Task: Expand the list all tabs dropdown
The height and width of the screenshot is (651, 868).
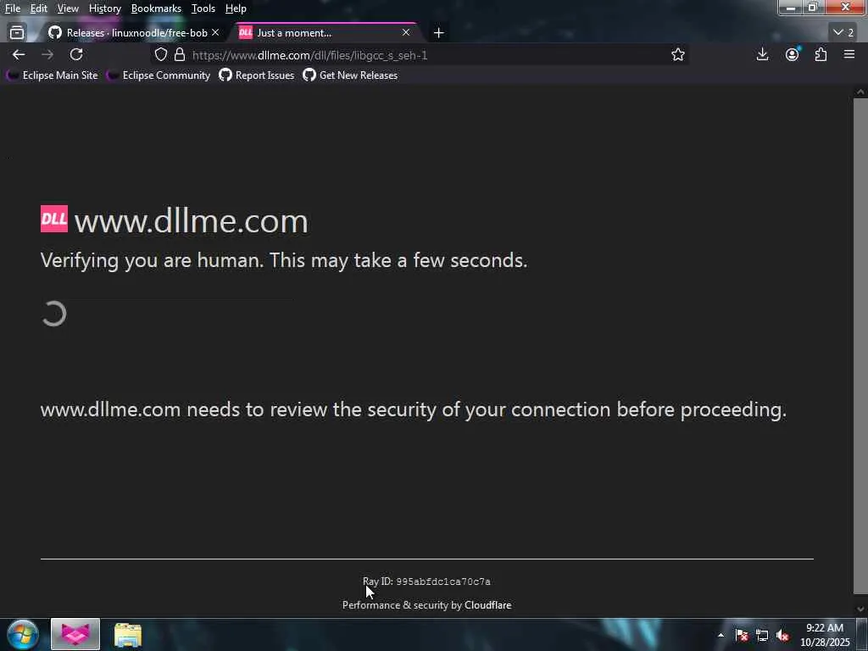Action: [x=843, y=33]
